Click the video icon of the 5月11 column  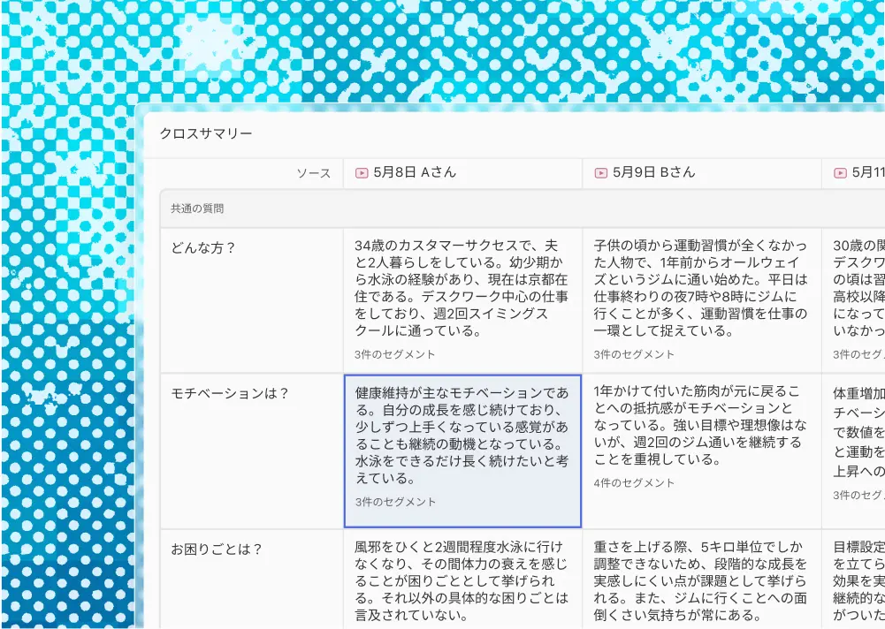(x=839, y=173)
